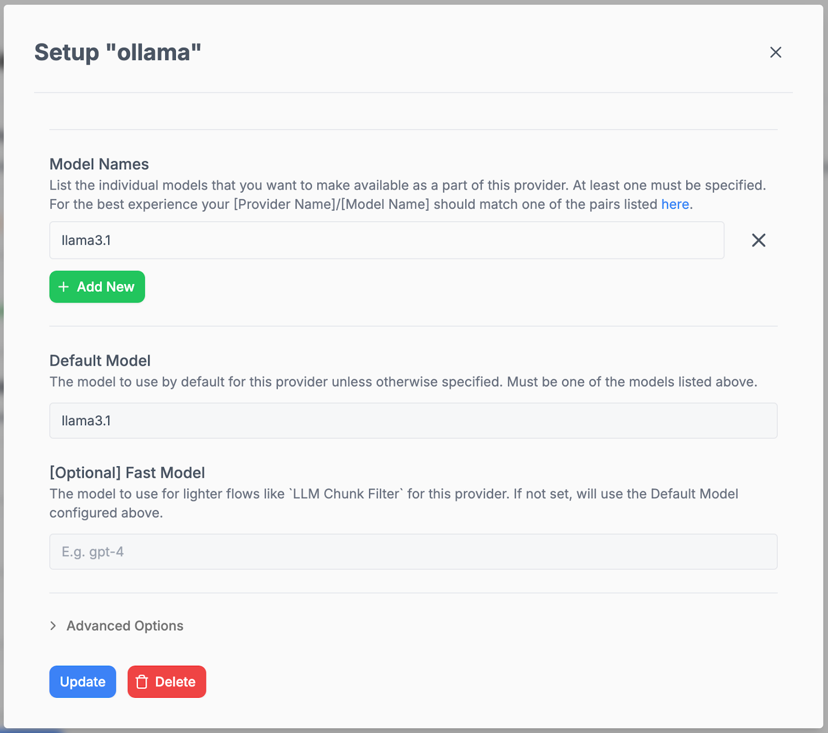Open the 'here' model pairs link
The width and height of the screenshot is (828, 733).
[x=674, y=204]
